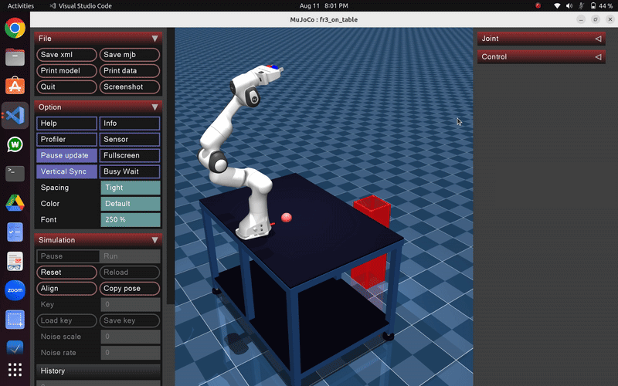618x386 pixels.
Task: Click the left panel vertical scrollbar
Action: point(170,166)
